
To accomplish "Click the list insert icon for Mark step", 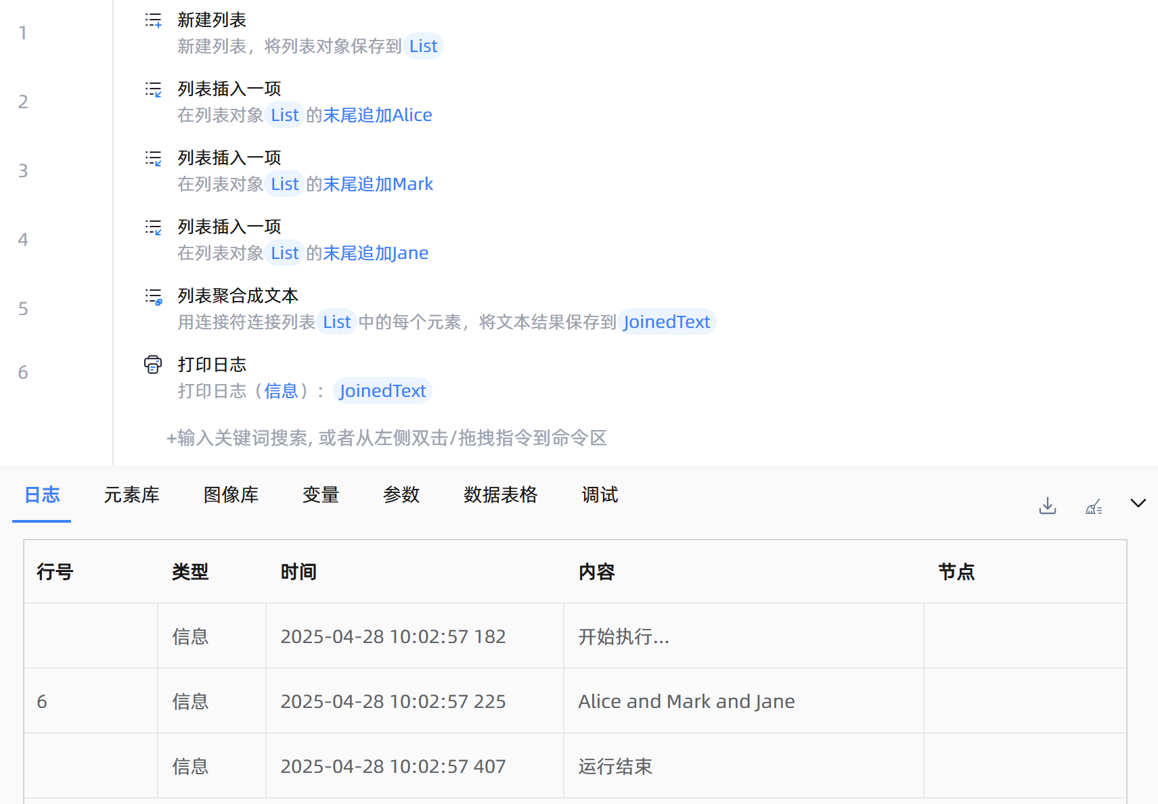I will [154, 158].
